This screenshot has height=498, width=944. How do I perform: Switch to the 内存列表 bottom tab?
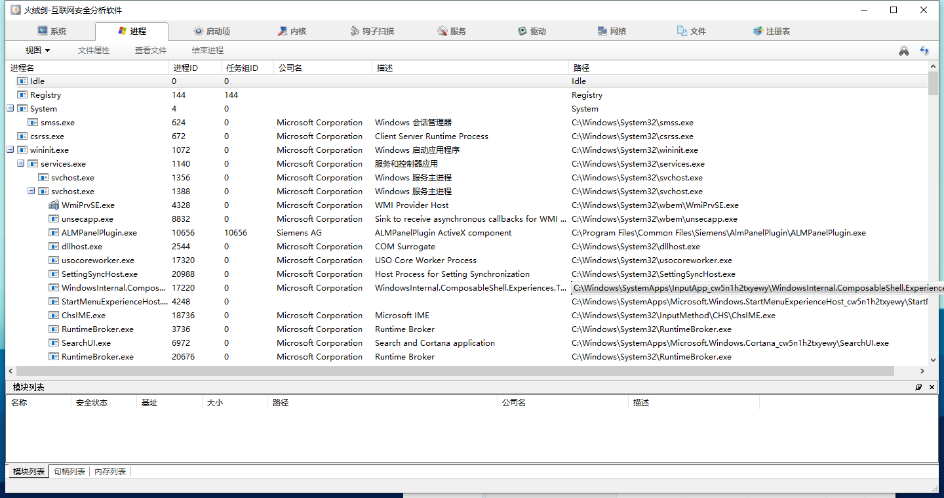110,471
